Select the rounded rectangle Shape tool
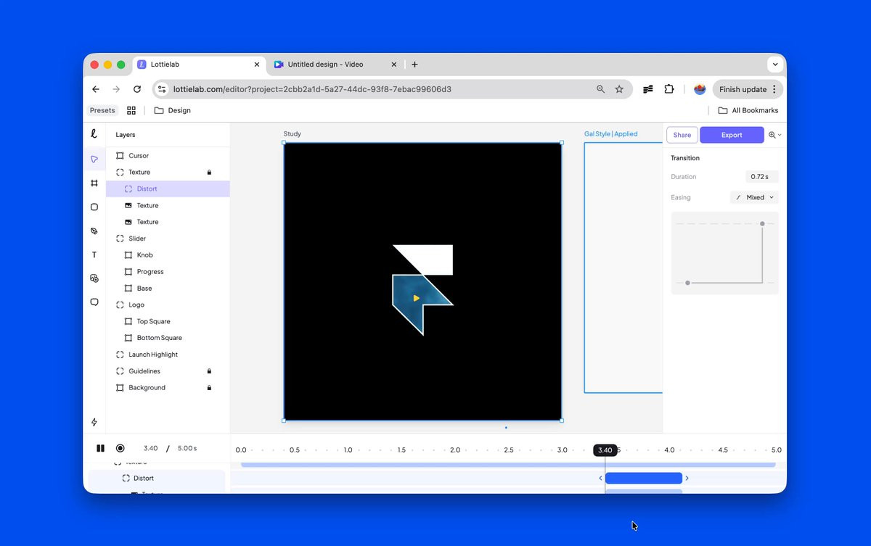This screenshot has height=546, width=871. click(x=94, y=207)
